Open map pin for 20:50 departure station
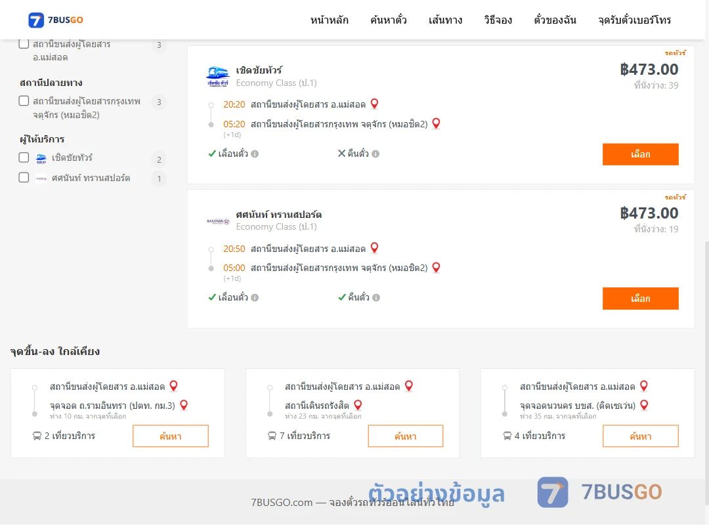Viewport: 709px width, 525px height. pyautogui.click(x=374, y=248)
